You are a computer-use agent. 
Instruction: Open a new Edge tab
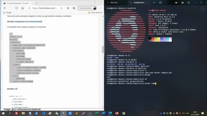pos(37,3)
